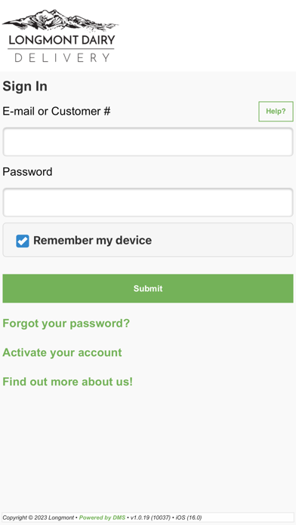296x525 pixels.
Task: Uncheck the Remember my device checkbox
Action: [23, 241]
